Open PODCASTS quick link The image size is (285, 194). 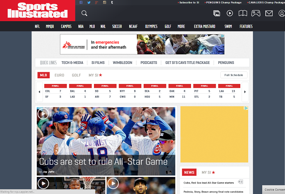(149, 63)
